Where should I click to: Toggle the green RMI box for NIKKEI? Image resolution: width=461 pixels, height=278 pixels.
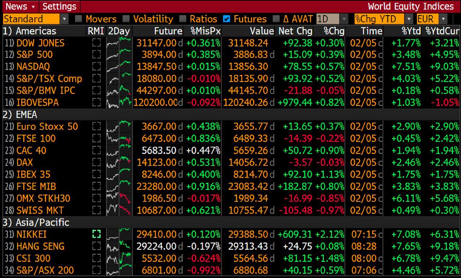pyautogui.click(x=96, y=234)
